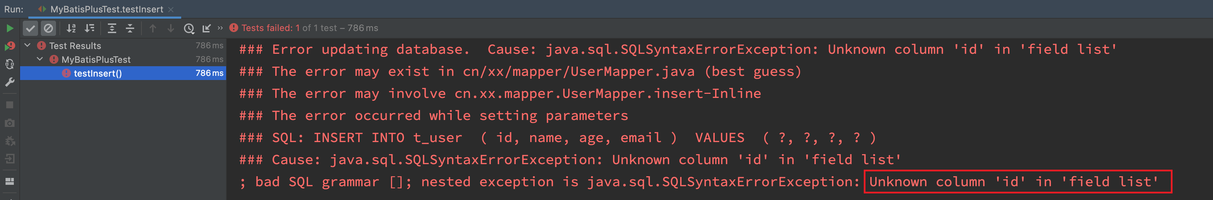Viewport: 1213px width, 200px height.
Task: Rerun failed tests from the sidebar
Action: coord(9,46)
